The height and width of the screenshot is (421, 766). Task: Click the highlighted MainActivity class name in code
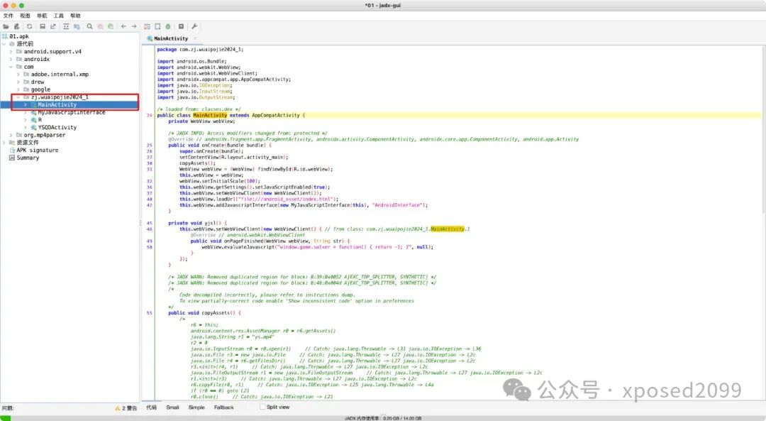click(210, 116)
